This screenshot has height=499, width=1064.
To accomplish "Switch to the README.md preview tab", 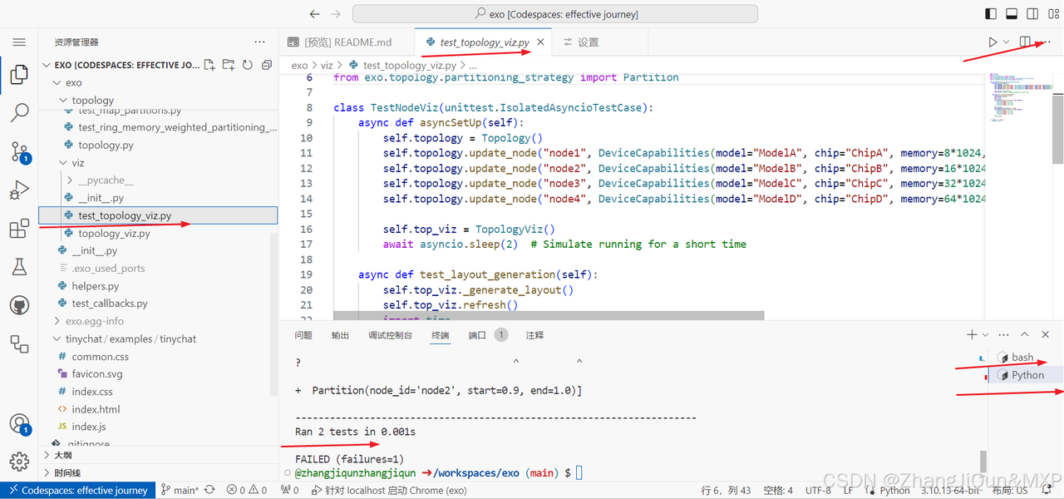I will click(x=347, y=42).
